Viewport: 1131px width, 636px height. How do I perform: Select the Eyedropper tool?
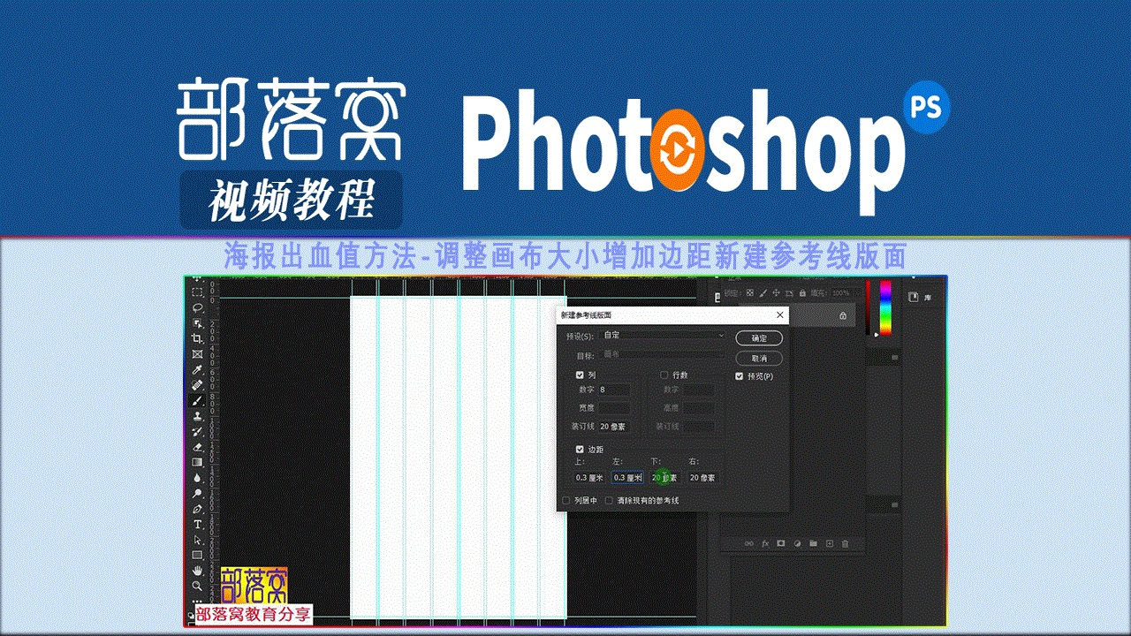[x=197, y=369]
